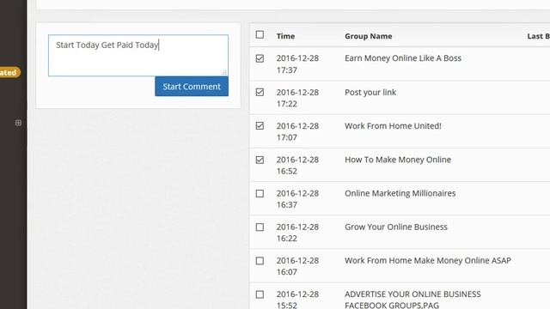Check ADVERTISE YOUR ONLINE BUSINESS row checkbox
Screen dimensions: 550x309
coord(260,294)
